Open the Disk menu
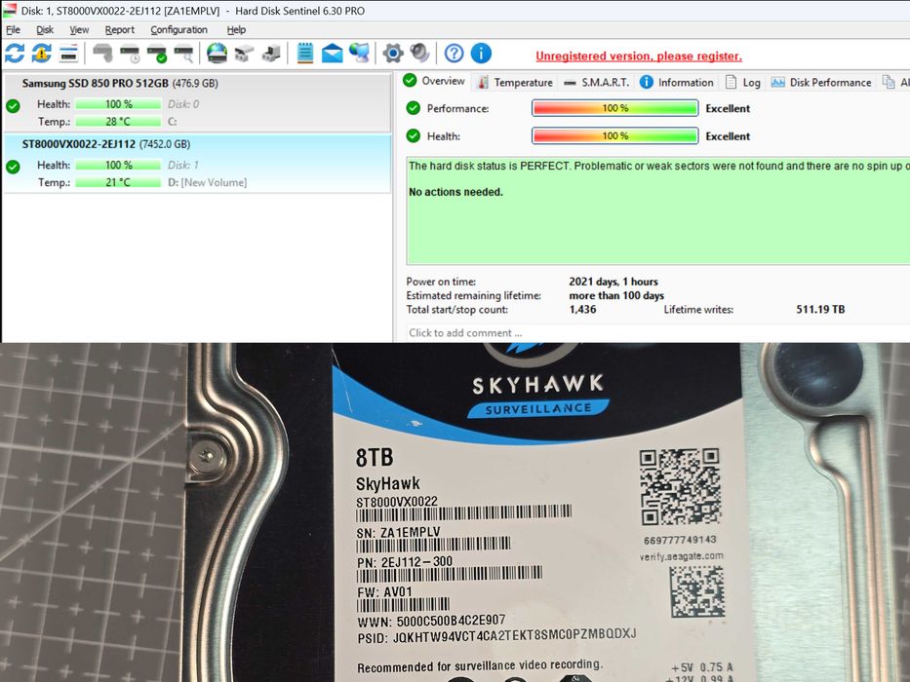Viewport: 910px width, 682px height. coord(45,29)
